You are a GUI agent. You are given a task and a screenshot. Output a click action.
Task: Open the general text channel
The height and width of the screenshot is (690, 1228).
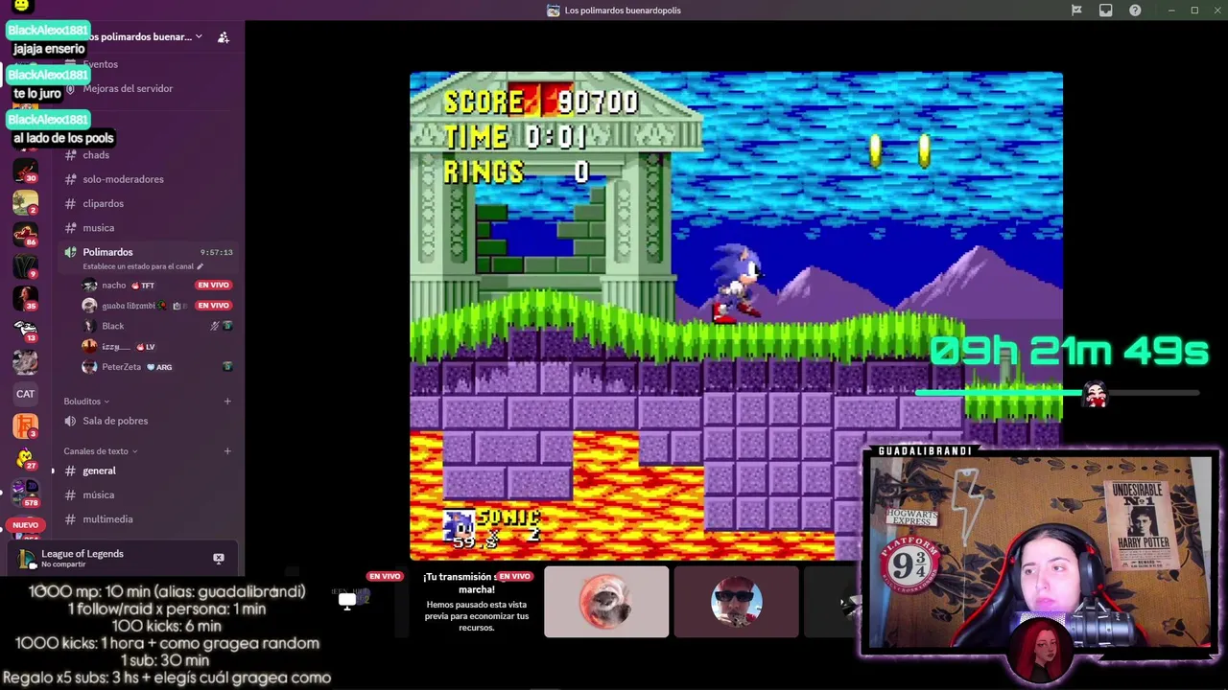[99, 471]
